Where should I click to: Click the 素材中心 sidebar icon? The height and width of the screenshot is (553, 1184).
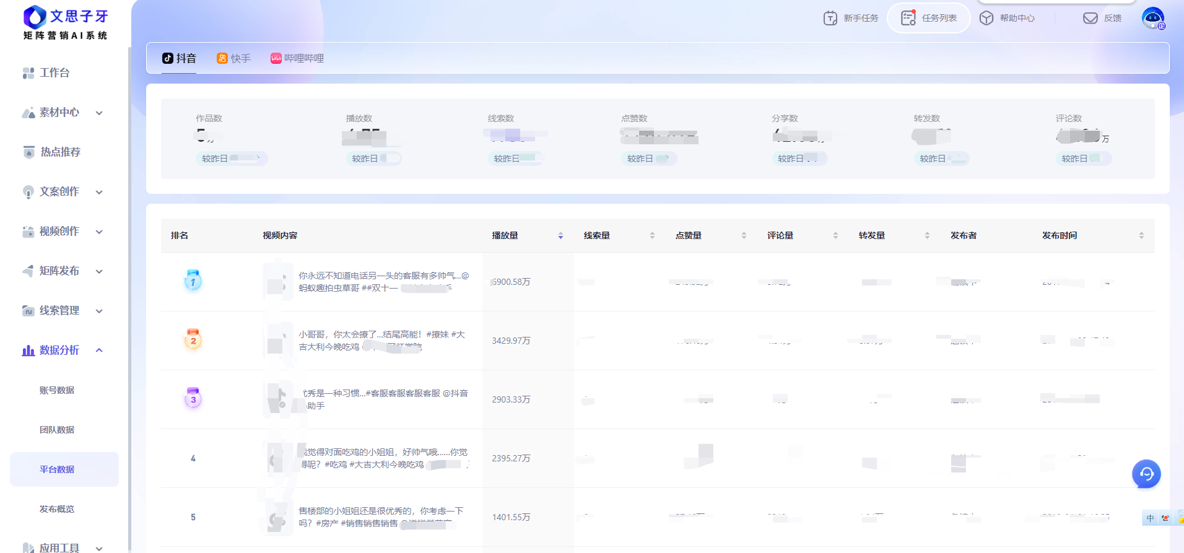click(28, 113)
